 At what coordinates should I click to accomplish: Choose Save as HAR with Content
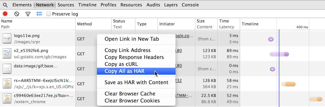point(136,82)
